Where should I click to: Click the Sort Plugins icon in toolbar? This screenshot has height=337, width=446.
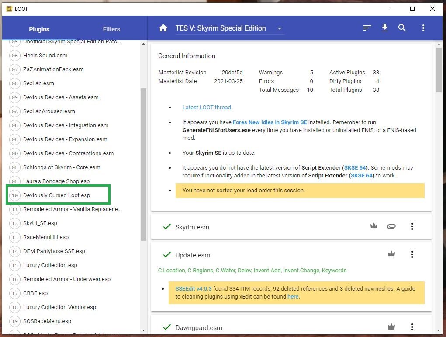[367, 28]
